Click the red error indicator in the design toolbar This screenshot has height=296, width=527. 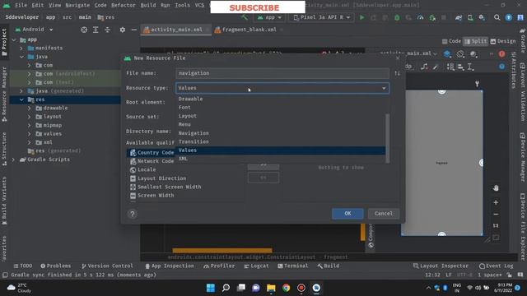click(x=501, y=54)
